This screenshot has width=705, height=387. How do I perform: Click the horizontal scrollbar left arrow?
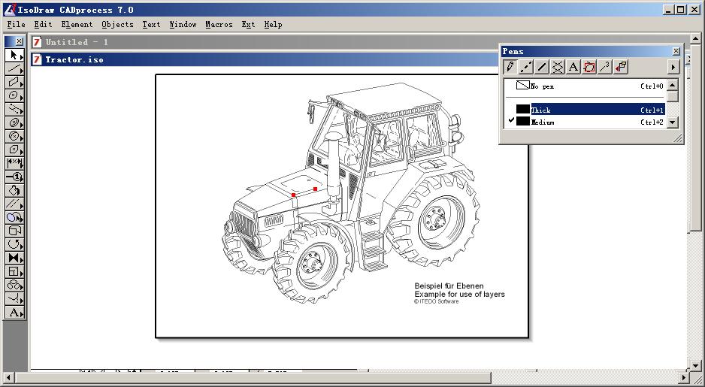point(8,377)
